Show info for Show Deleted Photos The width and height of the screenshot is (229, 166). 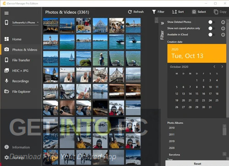(x=223, y=22)
